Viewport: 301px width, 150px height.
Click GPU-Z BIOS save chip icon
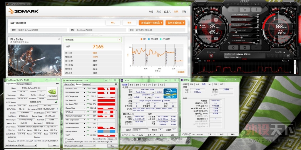56,102
